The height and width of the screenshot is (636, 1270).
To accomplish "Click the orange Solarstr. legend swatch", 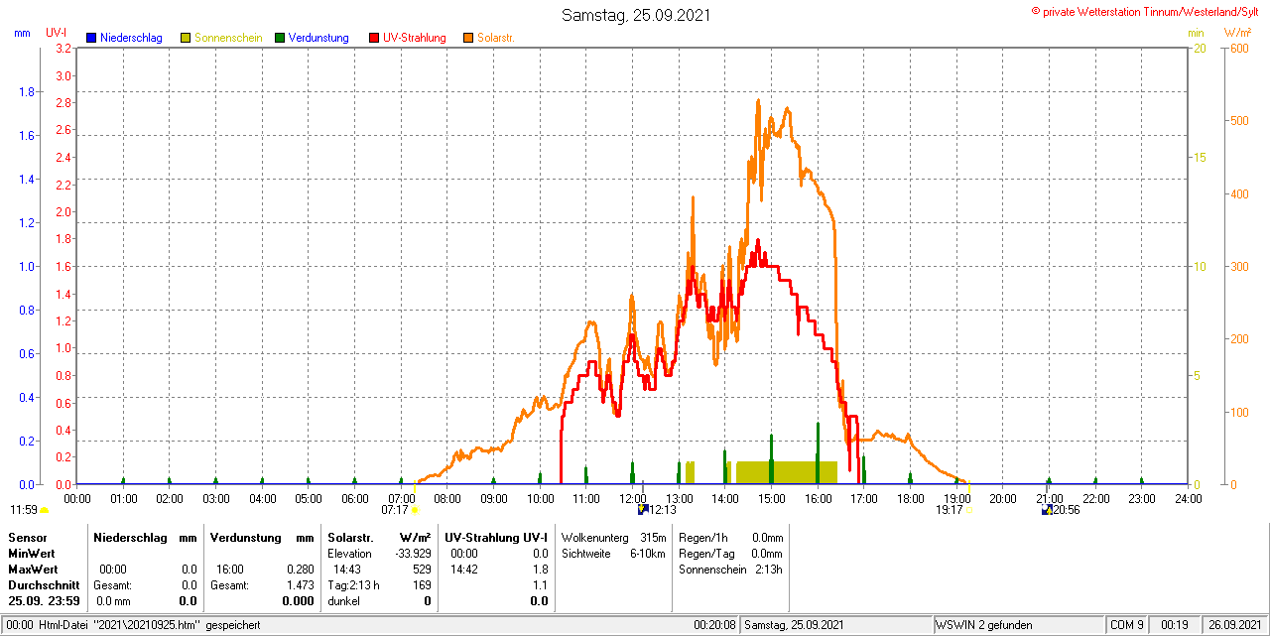I will coord(468,38).
